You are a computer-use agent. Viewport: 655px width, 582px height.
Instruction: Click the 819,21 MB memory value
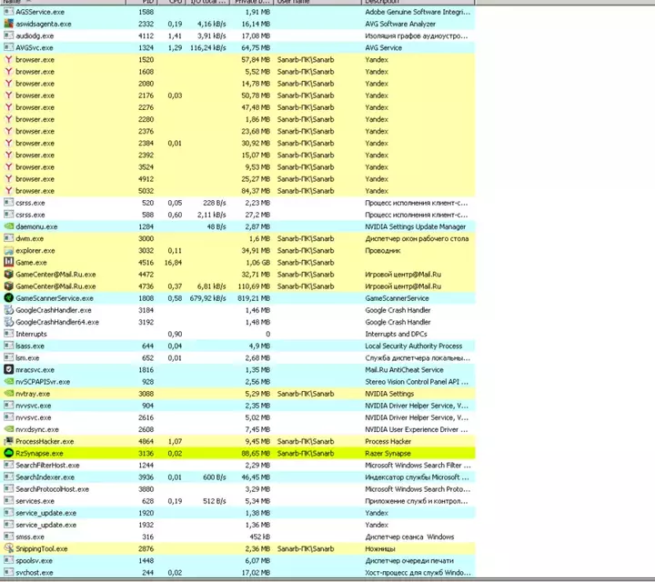(254, 298)
